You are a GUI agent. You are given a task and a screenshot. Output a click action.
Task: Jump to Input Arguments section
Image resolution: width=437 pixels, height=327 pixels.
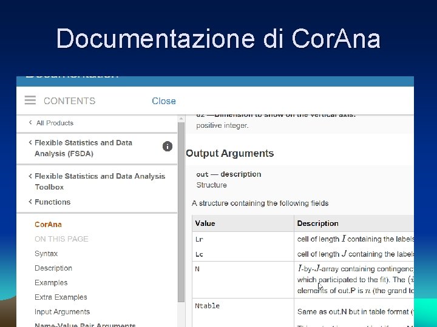pyautogui.click(x=62, y=312)
